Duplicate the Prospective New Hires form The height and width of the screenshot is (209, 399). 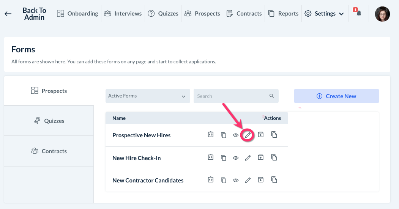coord(274,135)
